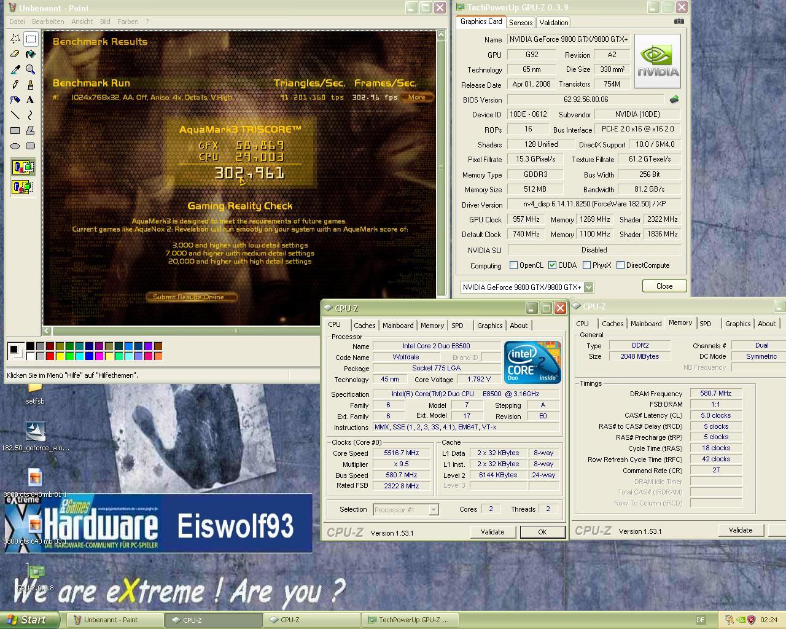Pick the Eraser tool in Paint

pyautogui.click(x=15, y=54)
